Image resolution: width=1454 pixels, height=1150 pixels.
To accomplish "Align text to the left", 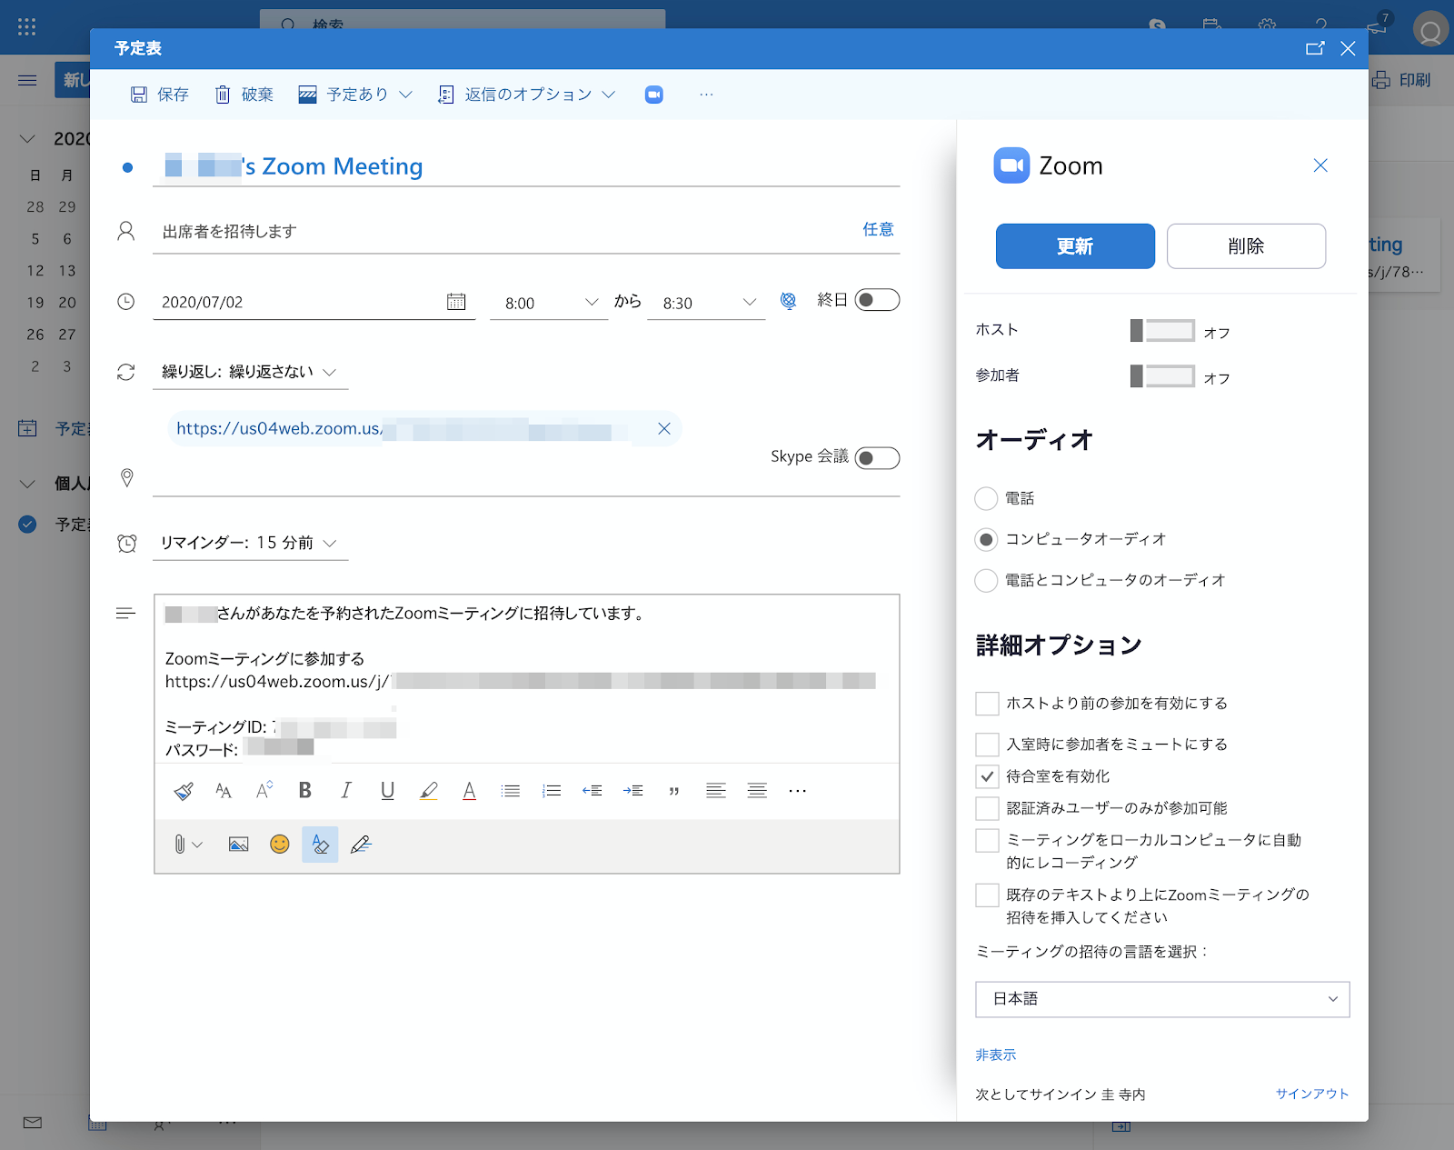I will click(x=716, y=791).
